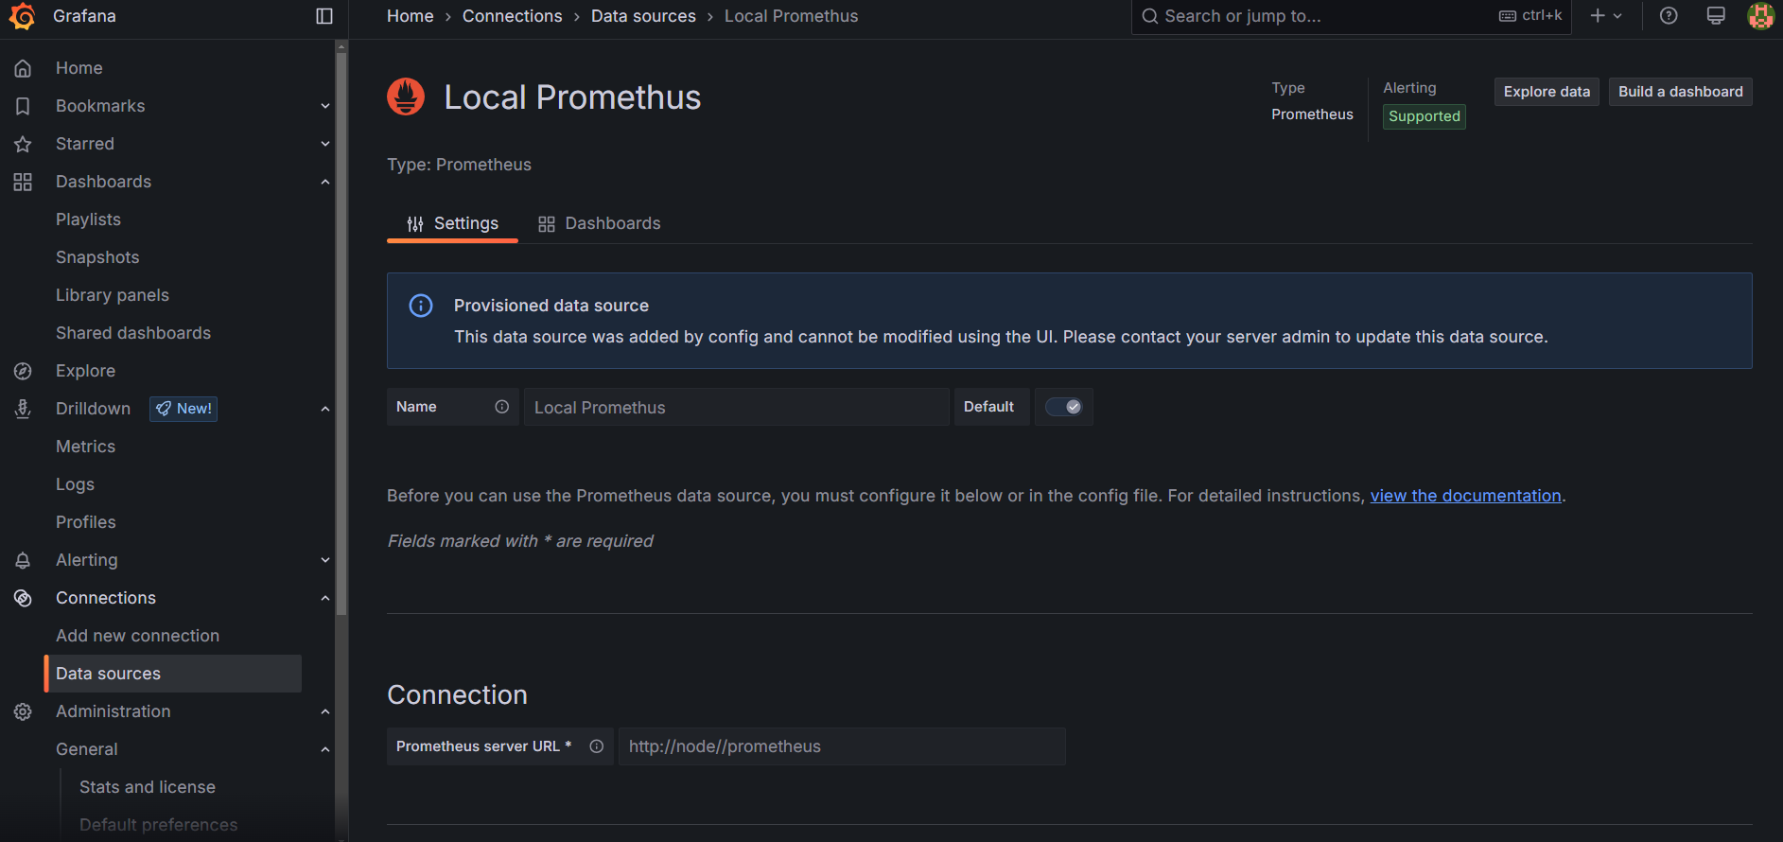Image resolution: width=1783 pixels, height=842 pixels.
Task: Click the Explore data button
Action: pyautogui.click(x=1547, y=92)
